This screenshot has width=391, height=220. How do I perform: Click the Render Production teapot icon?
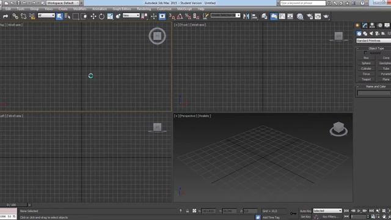(x=326, y=16)
